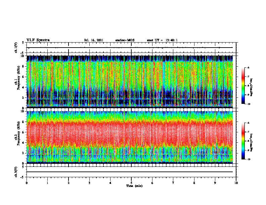
Task: Click the "5" tick on the ch.3(V) axis
Action: 24,167
